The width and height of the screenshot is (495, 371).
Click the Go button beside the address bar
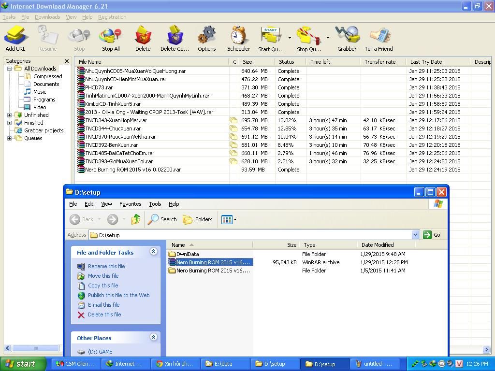point(432,235)
